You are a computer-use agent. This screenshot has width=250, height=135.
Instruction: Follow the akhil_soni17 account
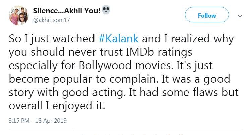207,15
